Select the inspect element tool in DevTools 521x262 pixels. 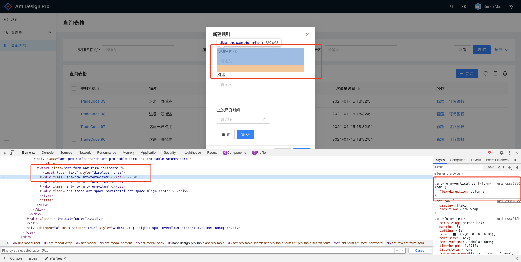4,152
